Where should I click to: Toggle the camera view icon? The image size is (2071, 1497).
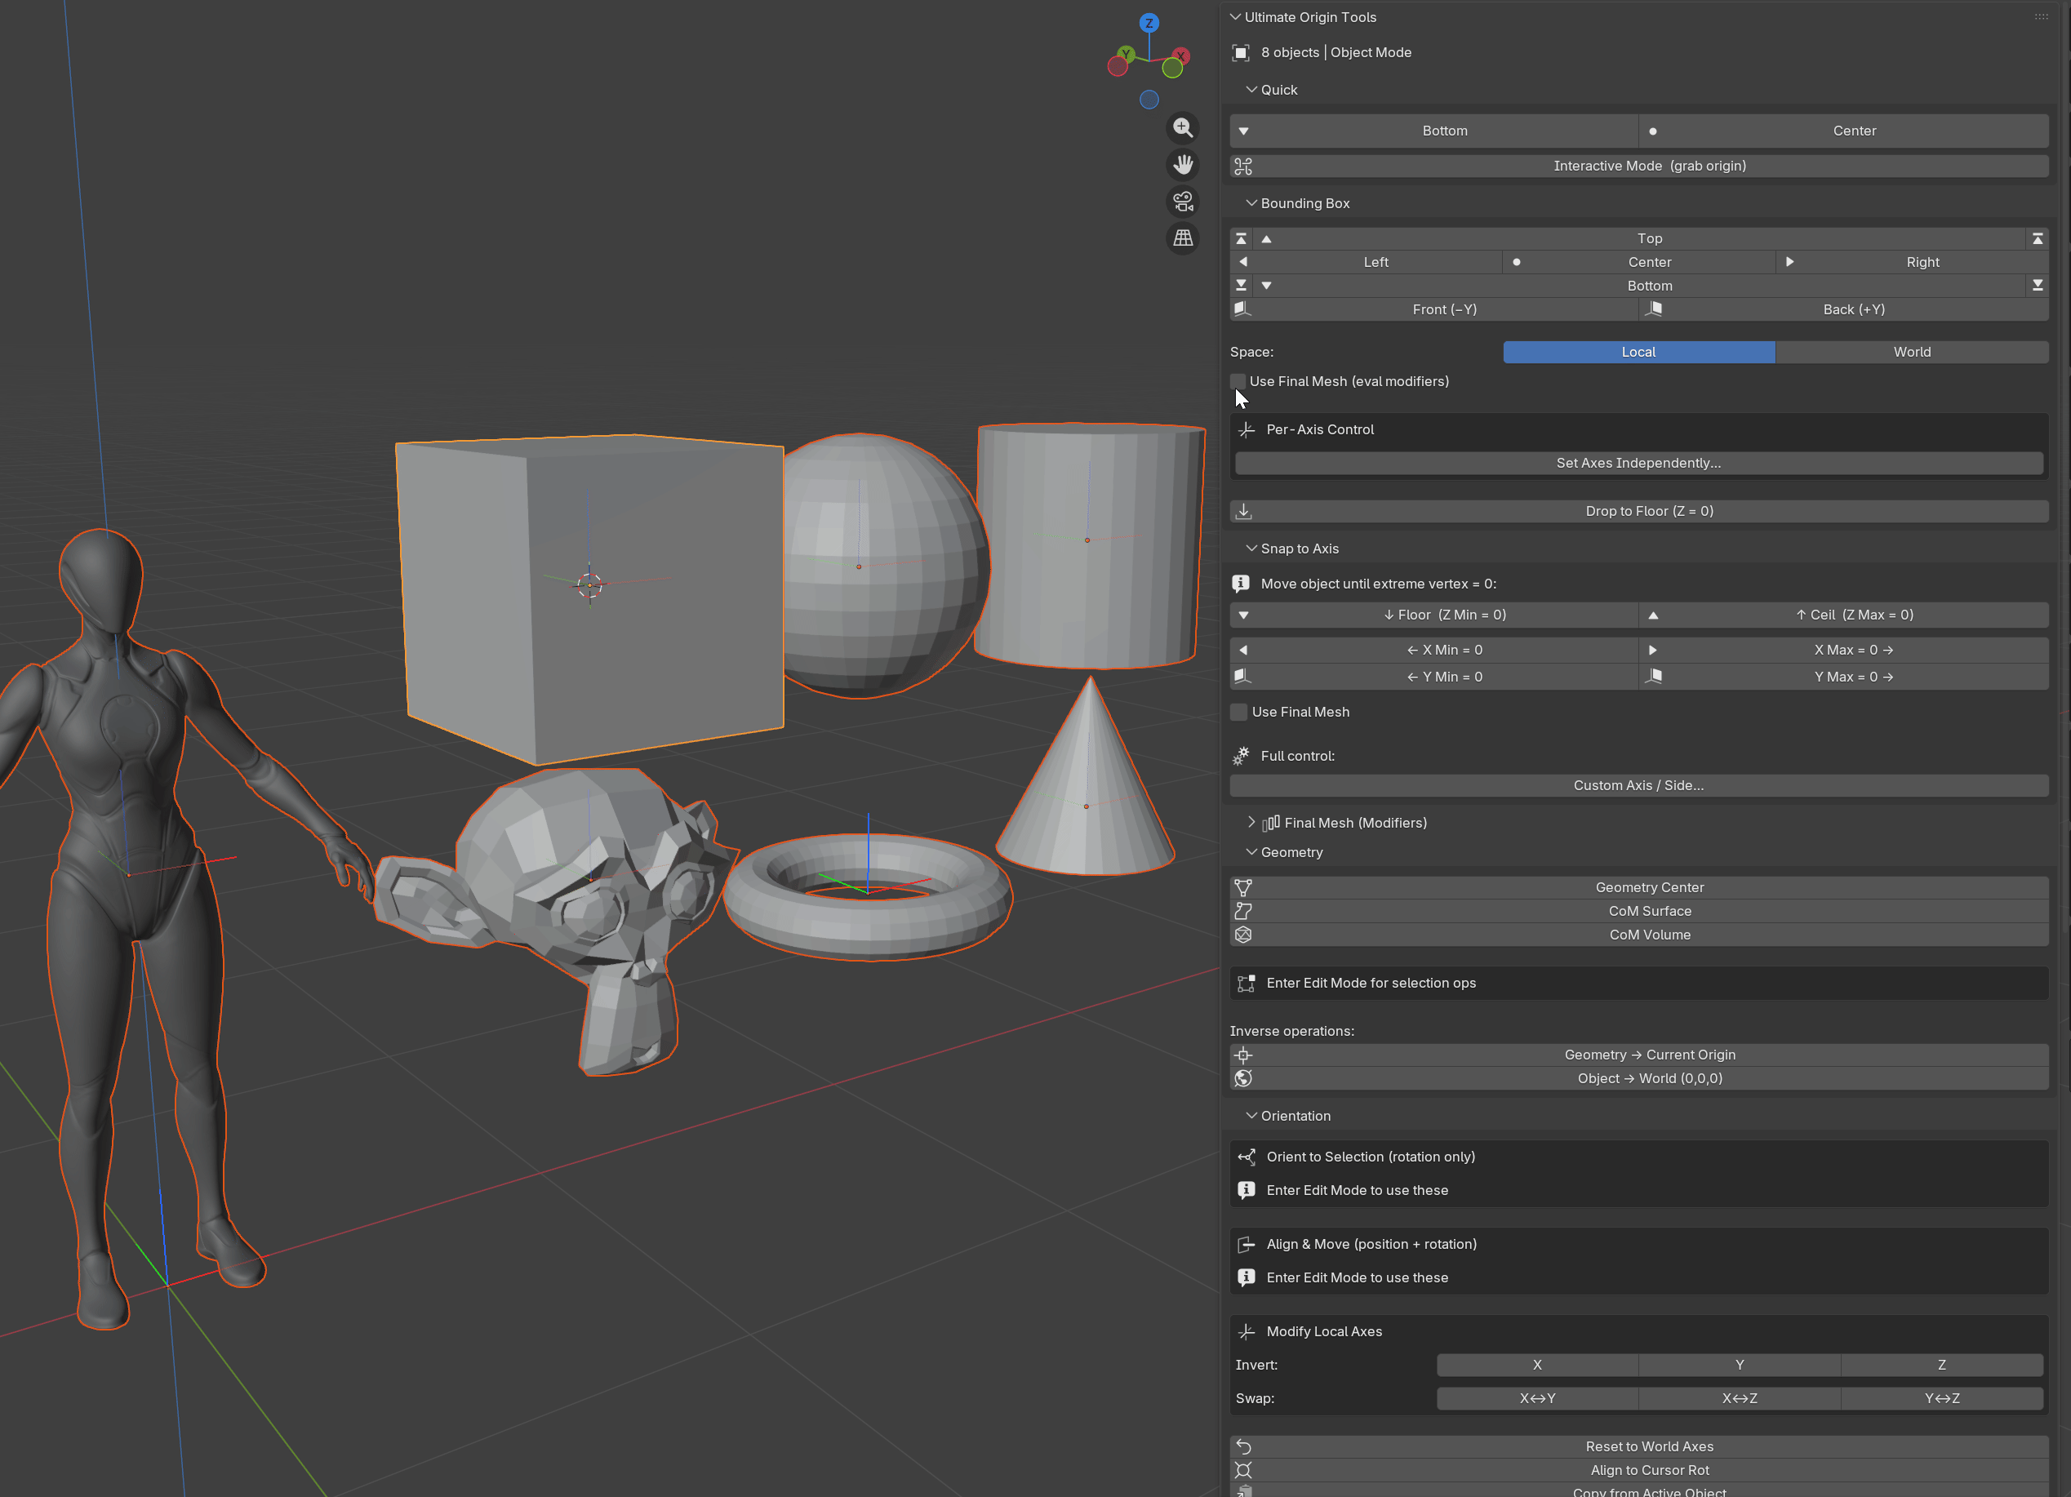(1183, 201)
